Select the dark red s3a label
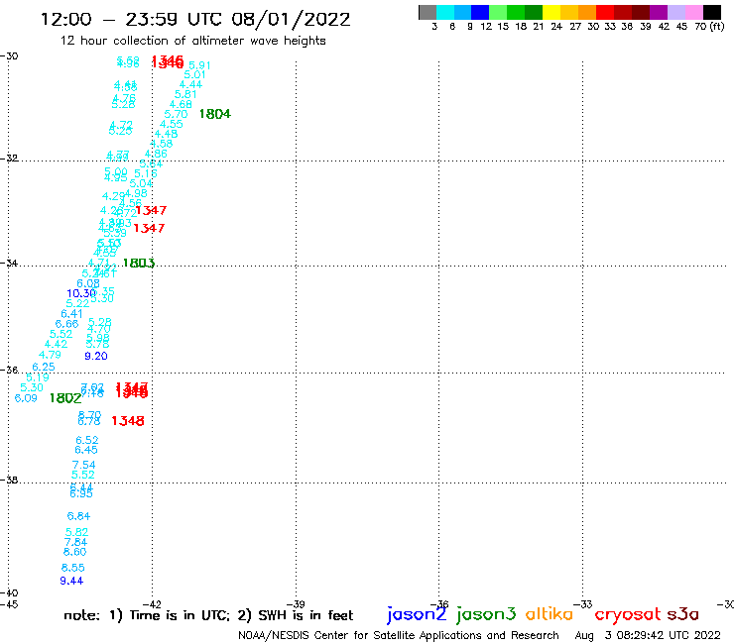Image resolution: width=734 pixels, height=644 pixels. point(682,614)
